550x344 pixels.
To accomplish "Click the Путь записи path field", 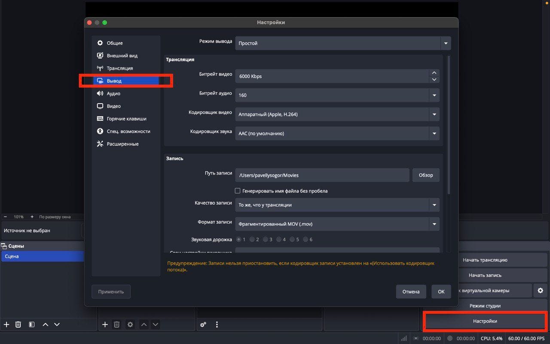I will click(x=322, y=175).
